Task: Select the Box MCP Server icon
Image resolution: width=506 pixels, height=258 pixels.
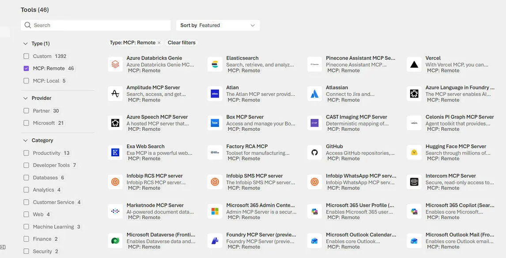Action: [215, 123]
